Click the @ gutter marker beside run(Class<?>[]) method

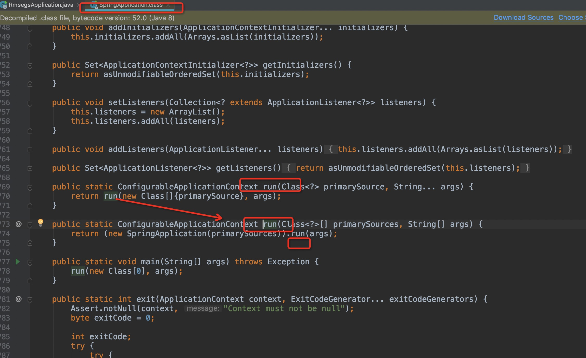click(18, 224)
